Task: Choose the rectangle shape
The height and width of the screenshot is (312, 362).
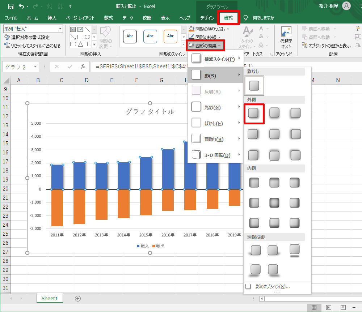Action: tap(80, 37)
